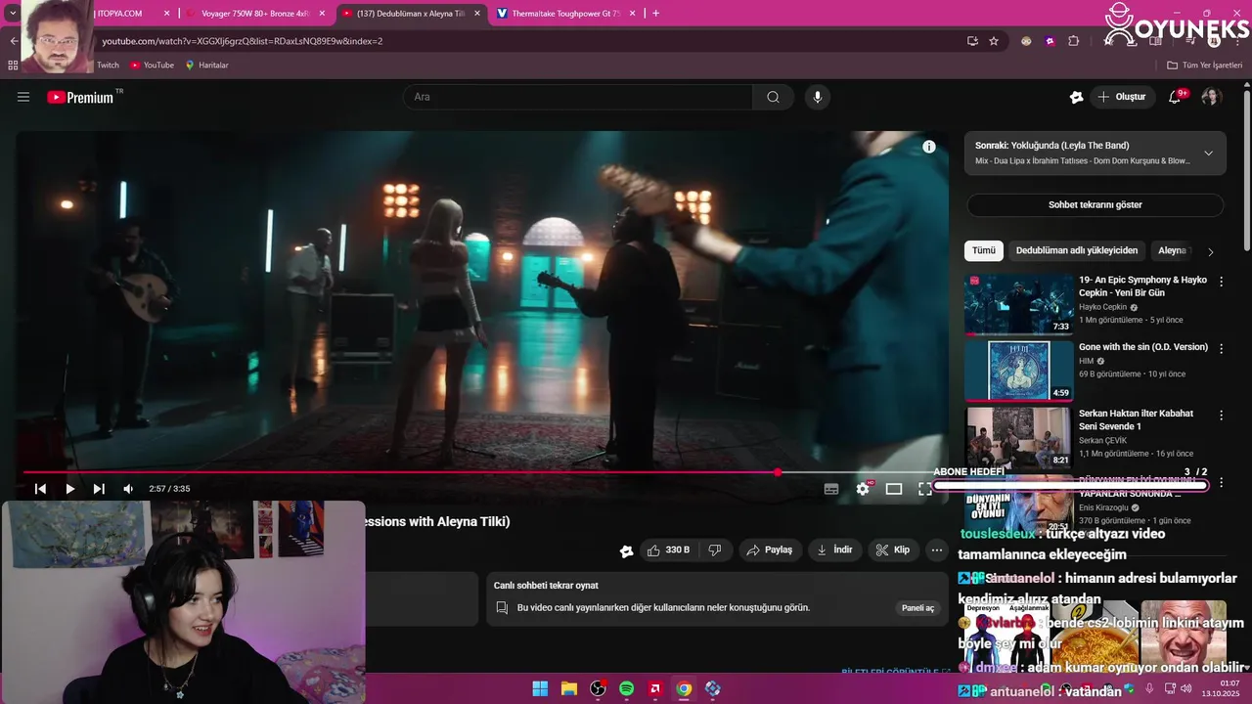The image size is (1252, 704).
Task: Open the YouTube account avatar menu
Action: [1211, 97]
